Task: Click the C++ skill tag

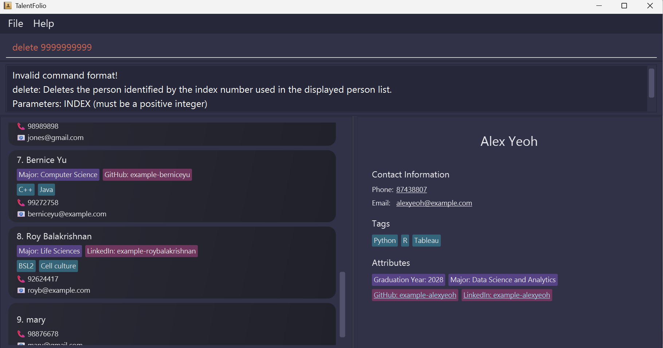Action: 25,190
